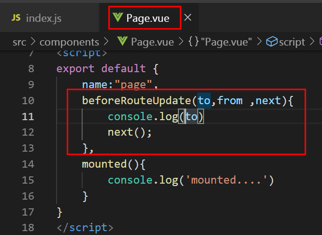Click the 'to' argument inside console.log on line 11
The height and width of the screenshot is (235, 322).
[x=191, y=117]
